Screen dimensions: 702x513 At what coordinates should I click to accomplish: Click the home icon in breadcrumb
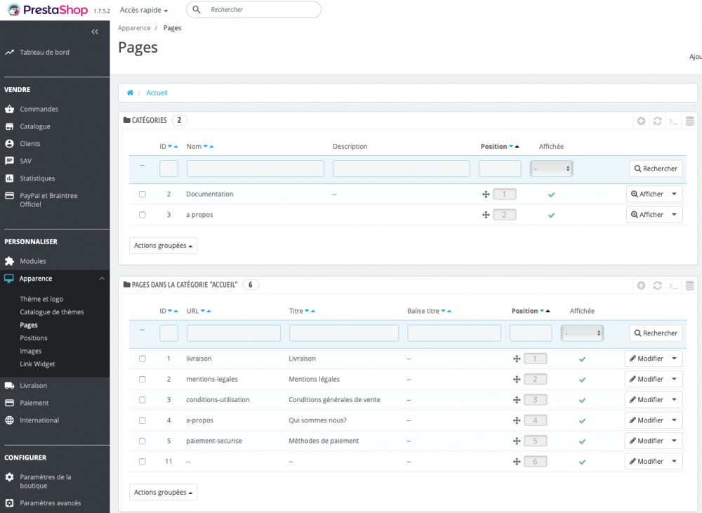130,93
